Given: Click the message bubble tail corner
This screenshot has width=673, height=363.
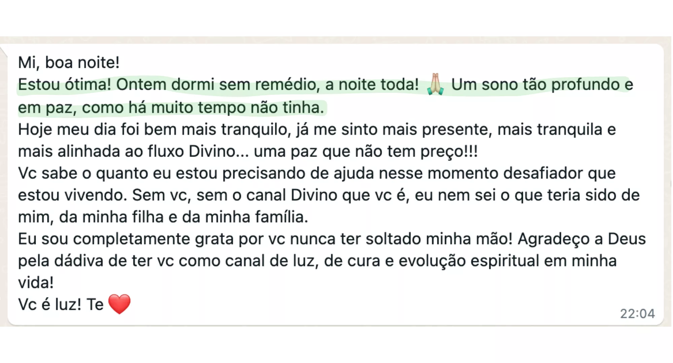Looking at the screenshot, I should click(x=3, y=51).
